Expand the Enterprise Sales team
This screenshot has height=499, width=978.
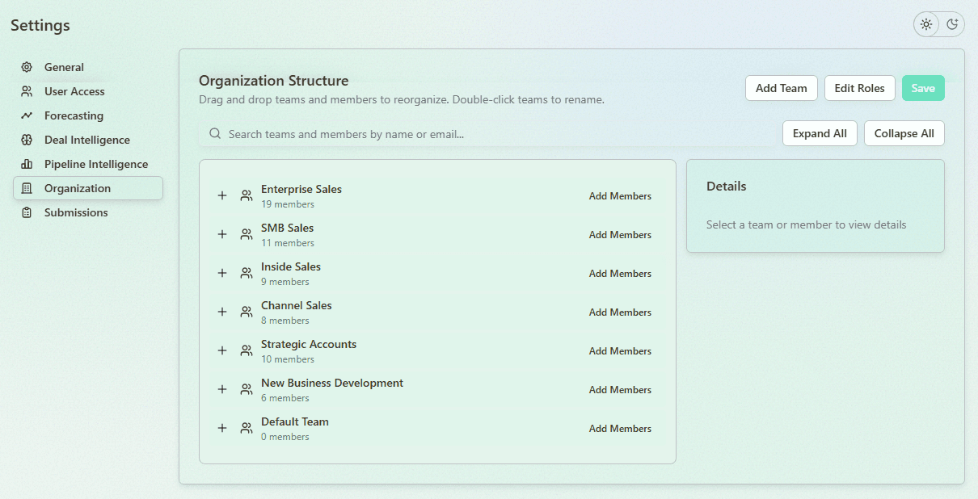coord(222,195)
